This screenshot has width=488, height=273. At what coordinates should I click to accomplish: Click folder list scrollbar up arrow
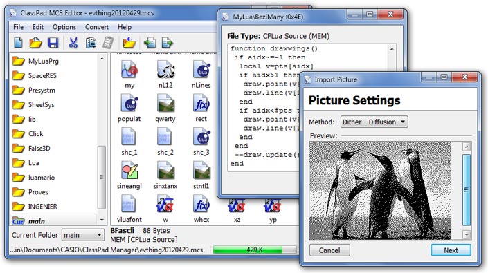click(102, 58)
